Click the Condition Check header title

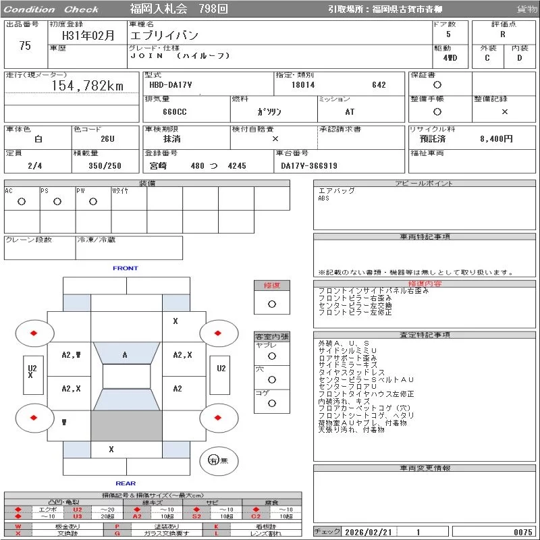click(51, 9)
